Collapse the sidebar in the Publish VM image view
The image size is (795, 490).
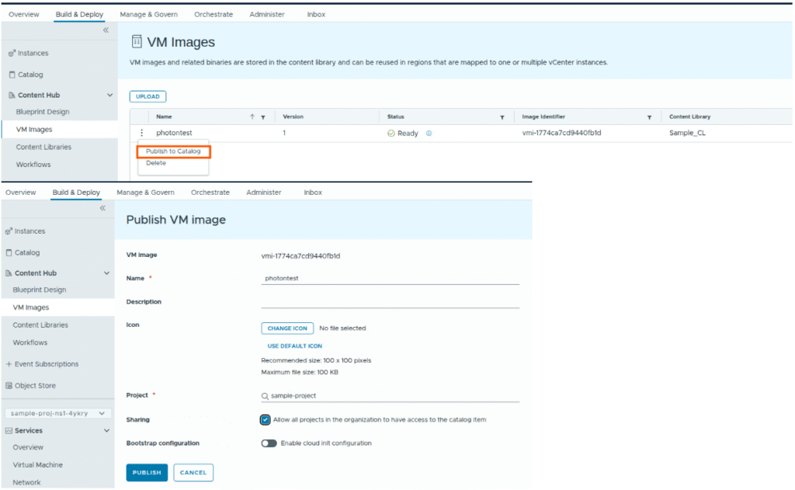[x=102, y=208]
